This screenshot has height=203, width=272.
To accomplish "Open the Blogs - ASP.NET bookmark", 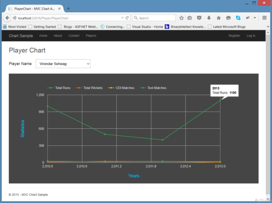I will click(x=78, y=27).
